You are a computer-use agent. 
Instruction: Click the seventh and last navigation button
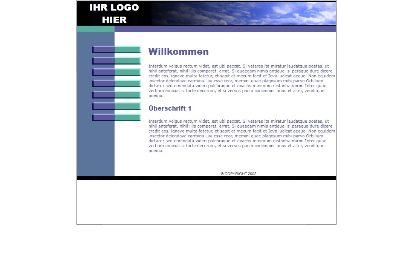(x=116, y=117)
